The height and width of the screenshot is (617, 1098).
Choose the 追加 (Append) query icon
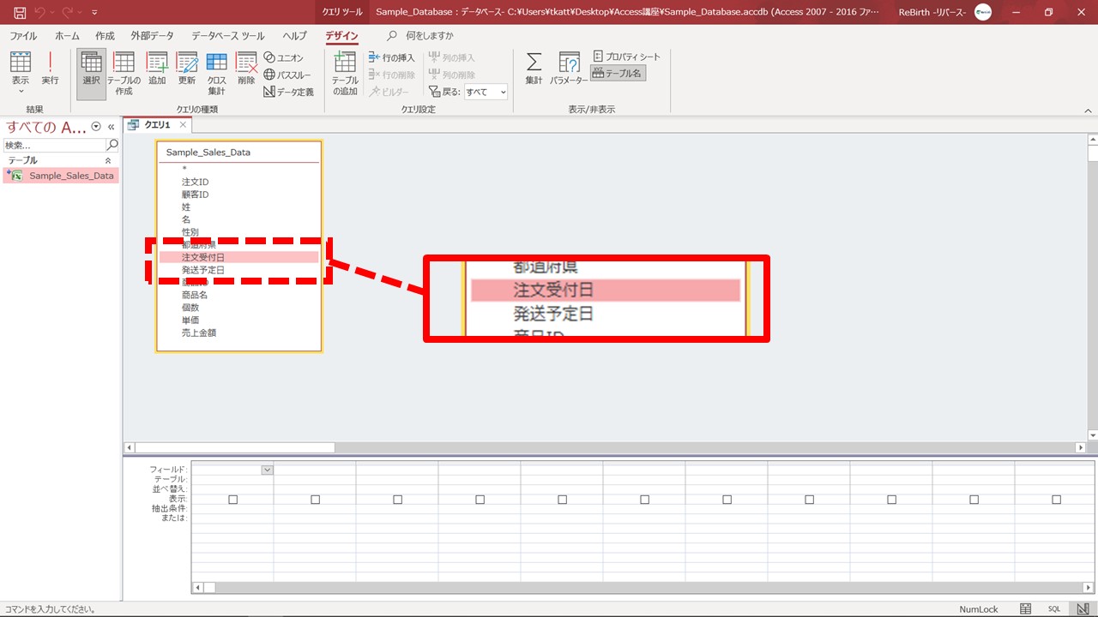pyautogui.click(x=157, y=68)
